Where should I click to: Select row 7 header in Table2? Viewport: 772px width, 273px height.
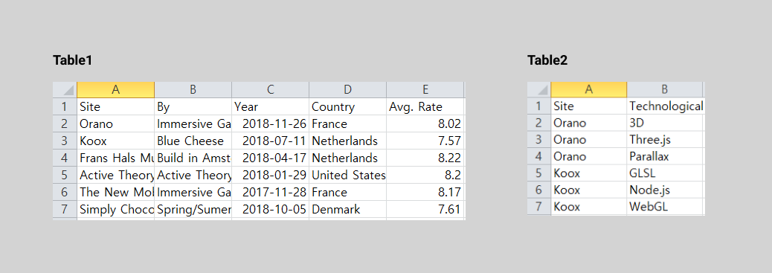pyautogui.click(x=539, y=207)
